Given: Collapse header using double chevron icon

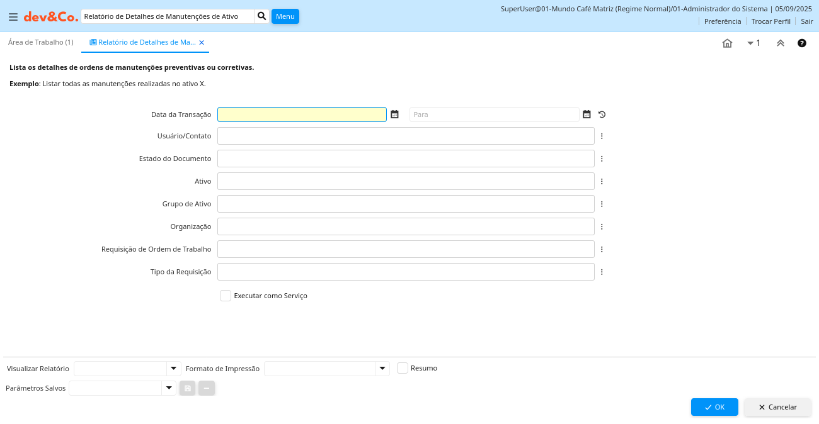Looking at the screenshot, I should [x=780, y=43].
